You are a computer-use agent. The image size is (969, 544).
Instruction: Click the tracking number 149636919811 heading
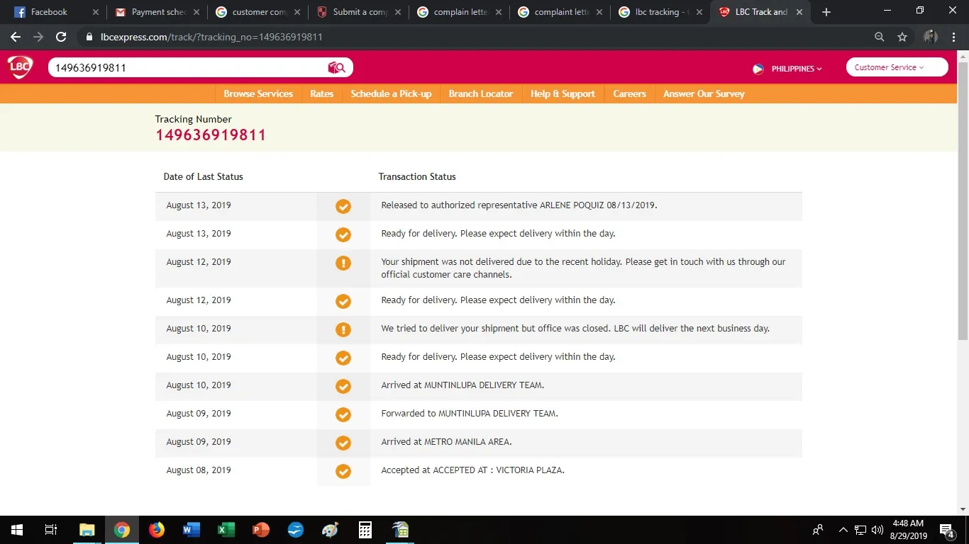pos(211,135)
